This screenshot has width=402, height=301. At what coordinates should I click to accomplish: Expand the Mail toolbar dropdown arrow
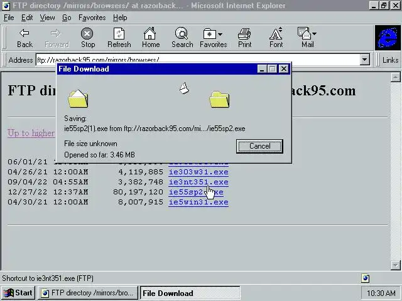point(314,33)
